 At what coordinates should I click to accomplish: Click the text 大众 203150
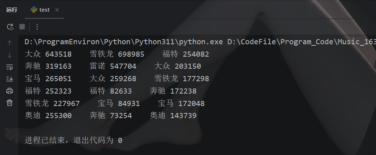point(178,66)
